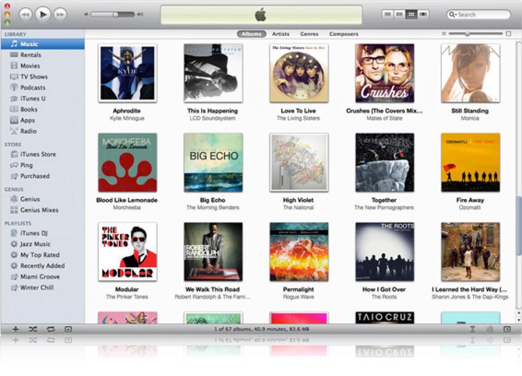
Task: Open the Permalight album cover
Action: pyautogui.click(x=299, y=252)
